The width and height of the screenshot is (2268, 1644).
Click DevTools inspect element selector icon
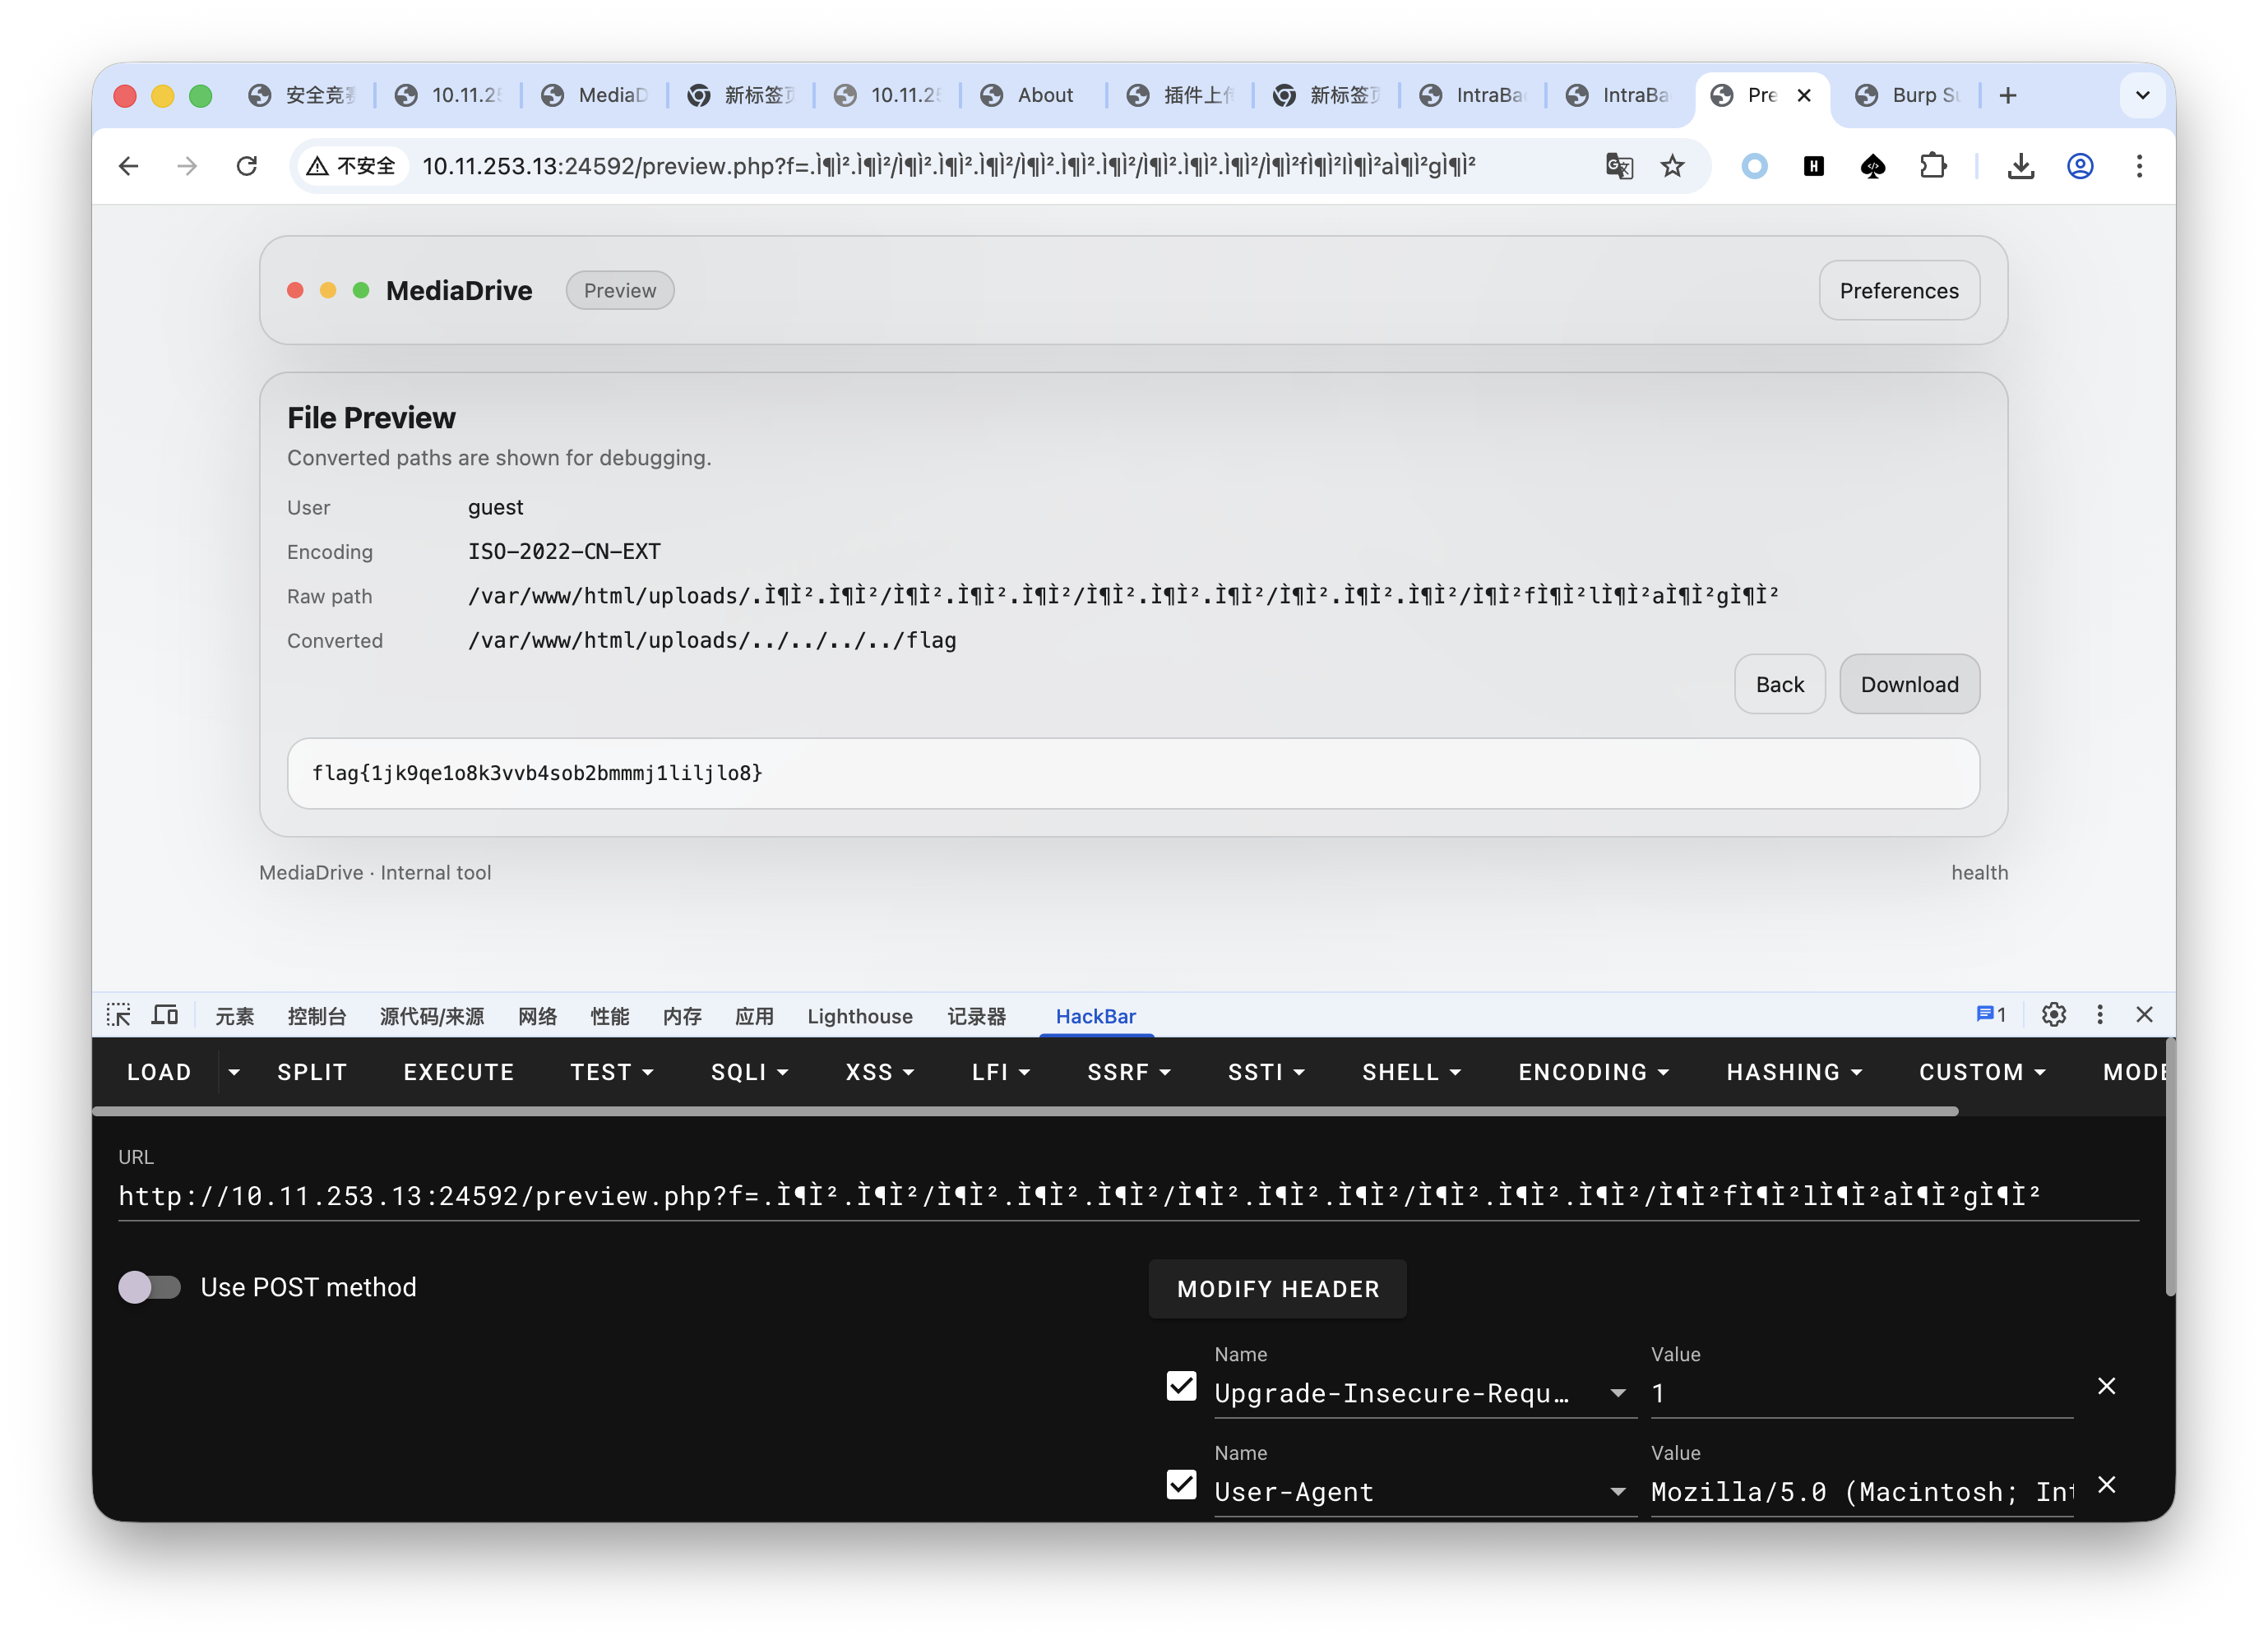point(119,1015)
